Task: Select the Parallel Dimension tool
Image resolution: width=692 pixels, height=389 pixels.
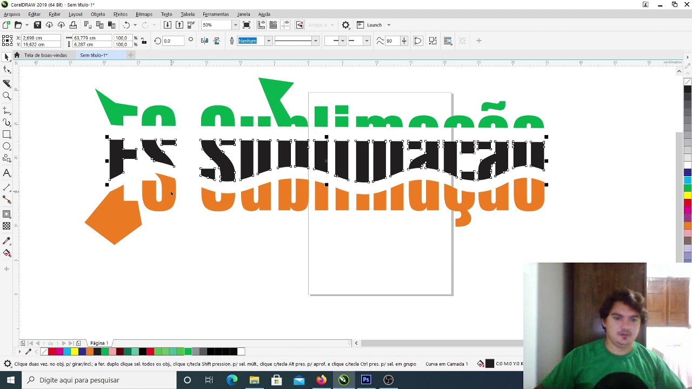Action: tap(6, 187)
